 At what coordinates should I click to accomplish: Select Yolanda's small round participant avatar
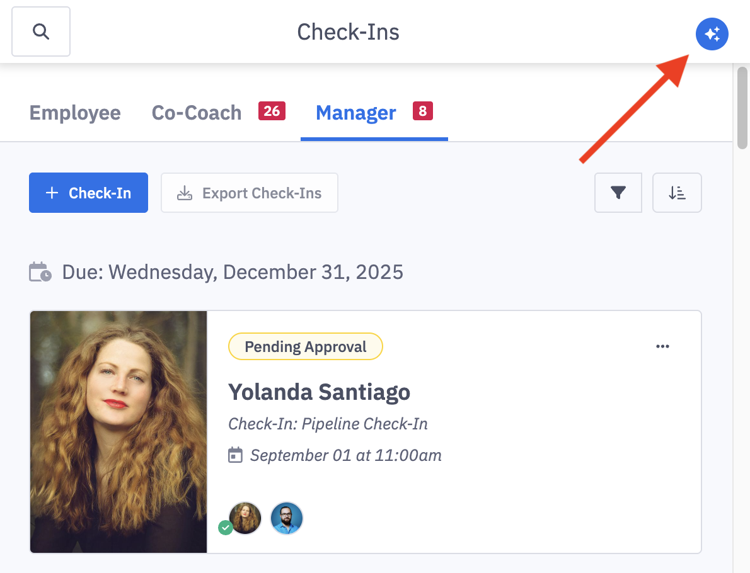tap(245, 518)
